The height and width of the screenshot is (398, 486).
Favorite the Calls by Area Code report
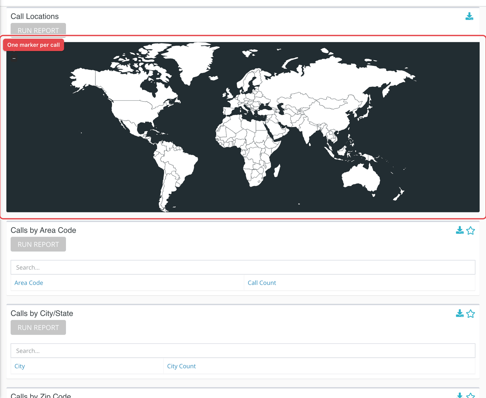click(471, 230)
